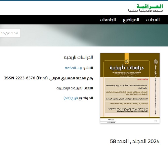Viewport: 168px width, 149px height.
Task: Select the الدراسات تاريخية journal title
Action: pyautogui.click(x=78, y=57)
